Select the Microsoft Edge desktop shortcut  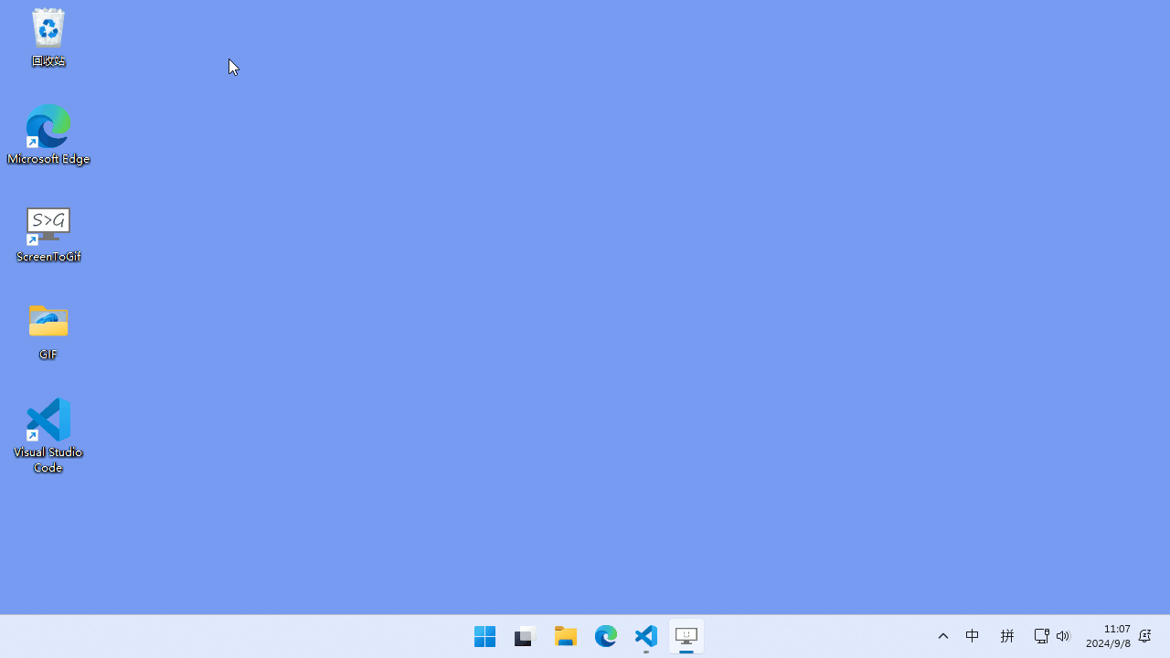pos(48,126)
